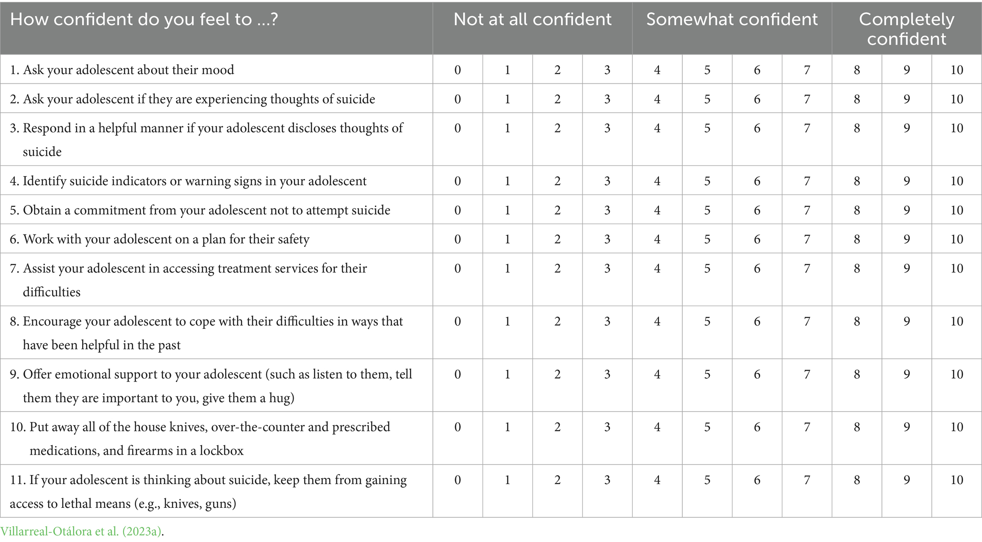This screenshot has height=542, width=982.
Task: Open the Villarreal-Otálora et al. (2023a) citation link
Action: click(x=81, y=531)
